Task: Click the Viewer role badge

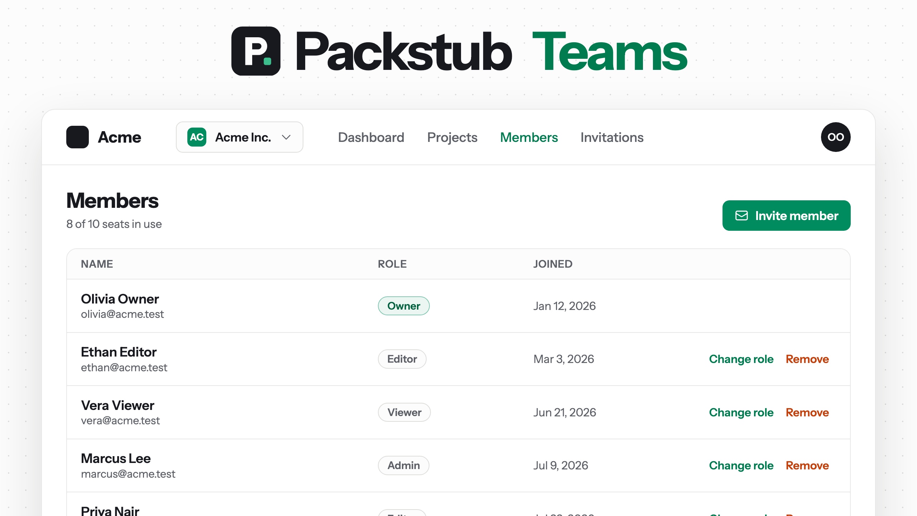Action: (404, 412)
